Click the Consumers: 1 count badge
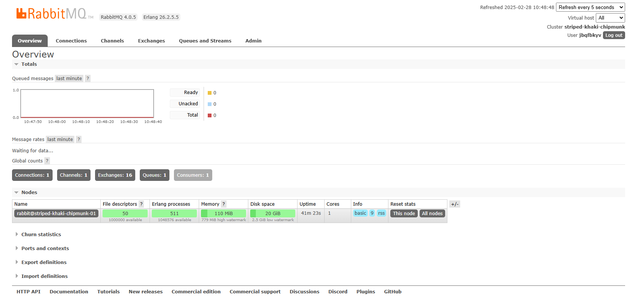This screenshot has height=305, width=636. click(x=193, y=175)
